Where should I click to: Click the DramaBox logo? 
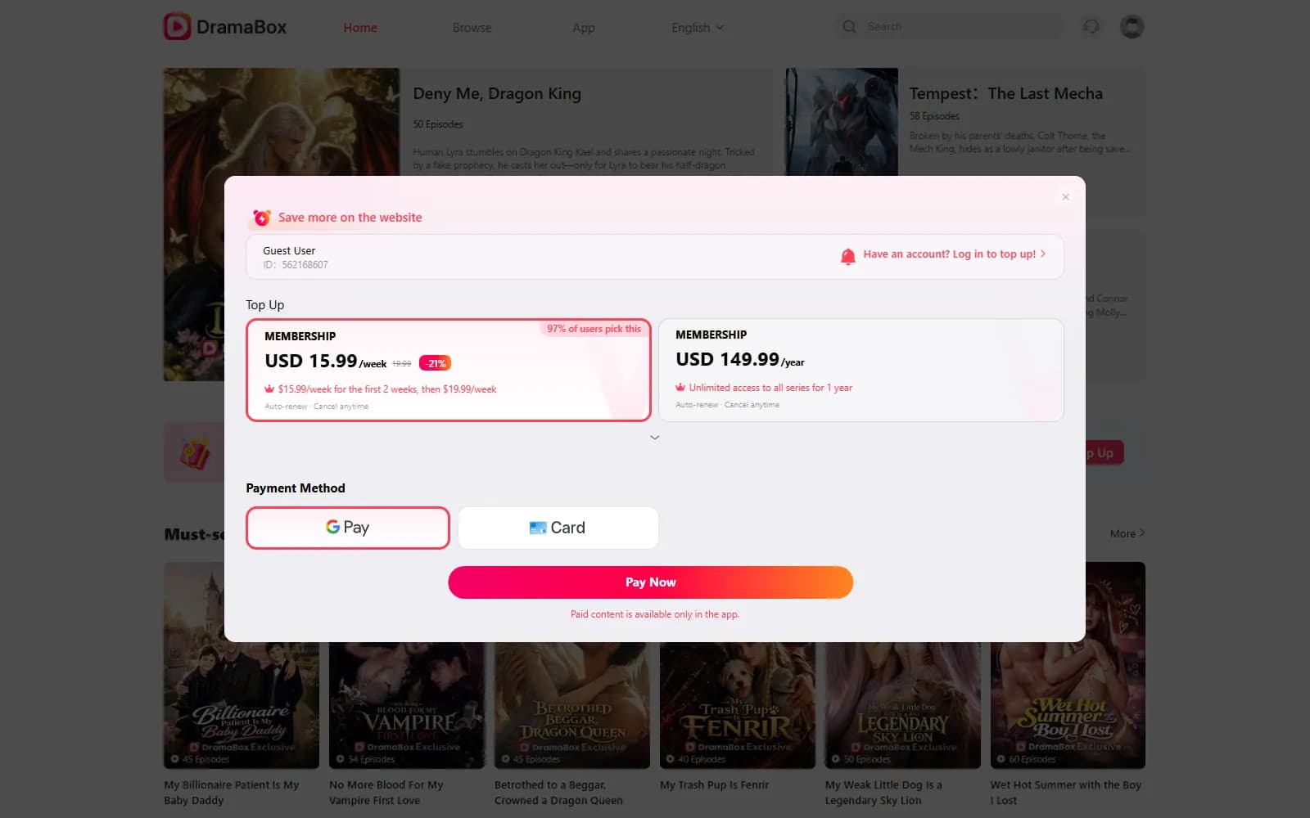coord(225,27)
